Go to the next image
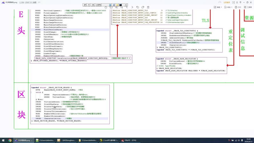The image size is (254, 143). point(132,7)
